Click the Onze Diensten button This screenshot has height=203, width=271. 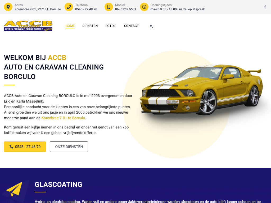[69, 147]
